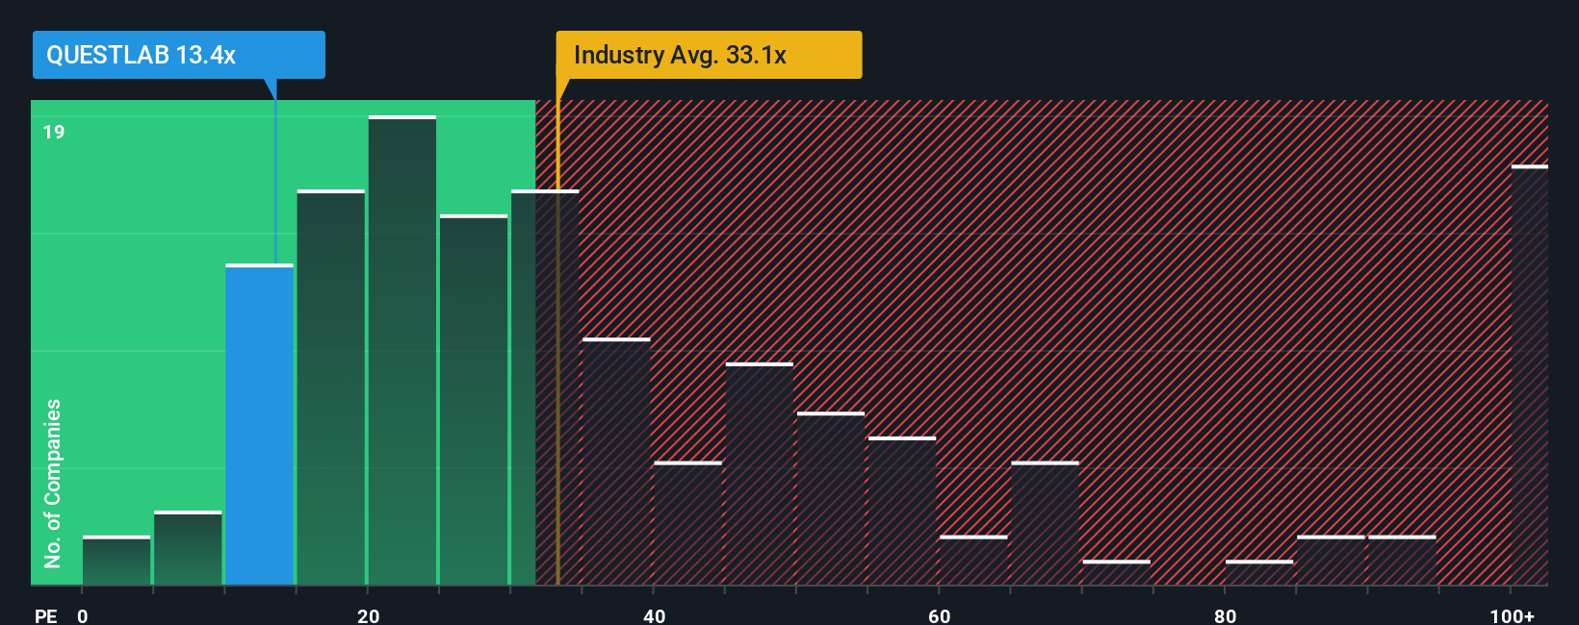Click the bar at PE 50-55
This screenshot has width=1579, height=625.
pyautogui.click(x=831, y=498)
